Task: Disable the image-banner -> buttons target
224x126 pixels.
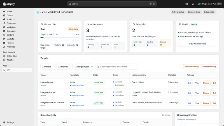Action: pos(206,103)
